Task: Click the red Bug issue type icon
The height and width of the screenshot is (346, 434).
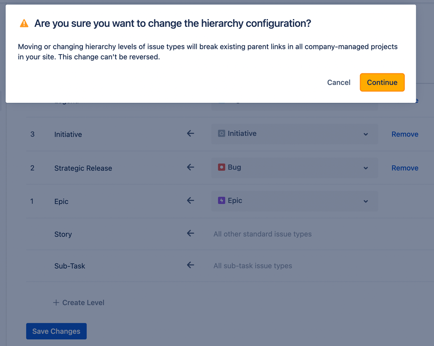Action: click(222, 167)
